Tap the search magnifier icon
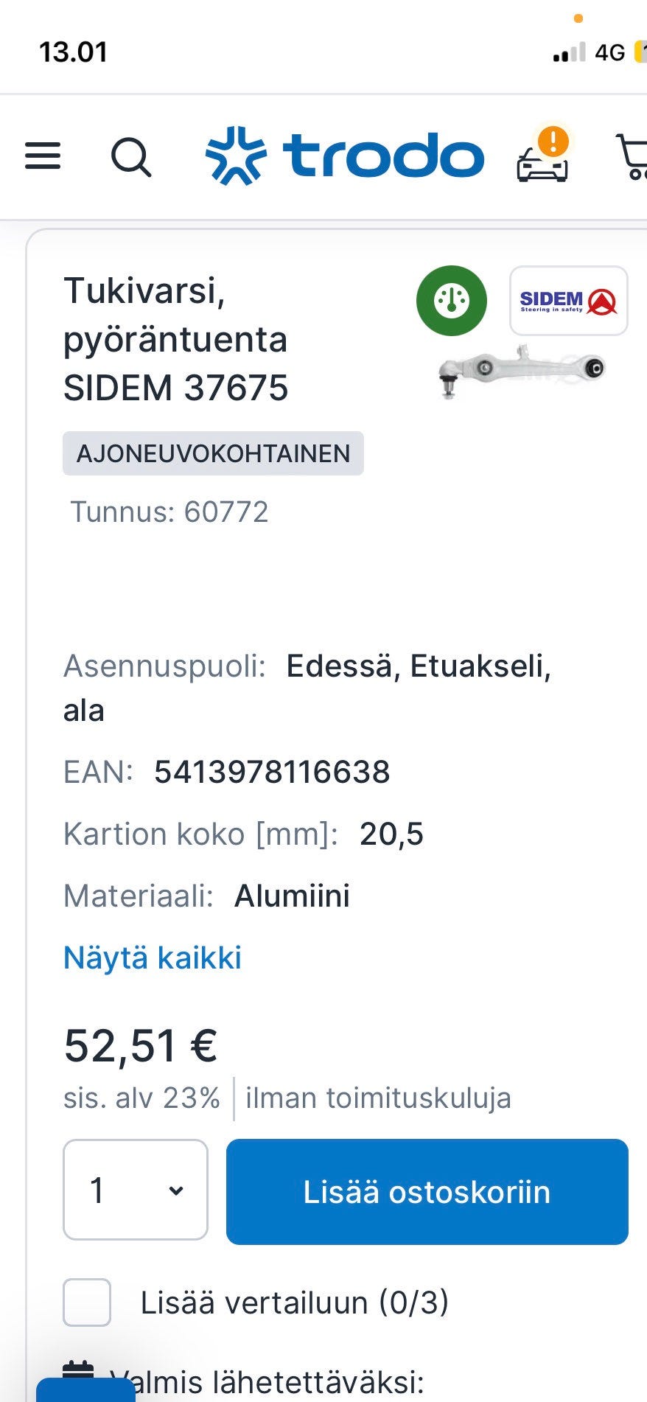This screenshot has width=647, height=1402. [x=131, y=157]
